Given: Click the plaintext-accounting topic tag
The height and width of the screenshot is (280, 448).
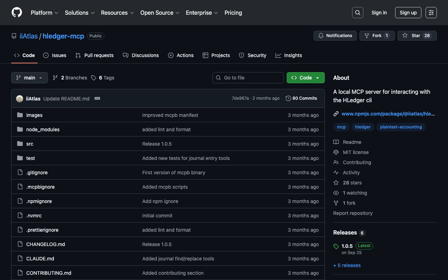Looking at the screenshot, I should coord(401,127).
